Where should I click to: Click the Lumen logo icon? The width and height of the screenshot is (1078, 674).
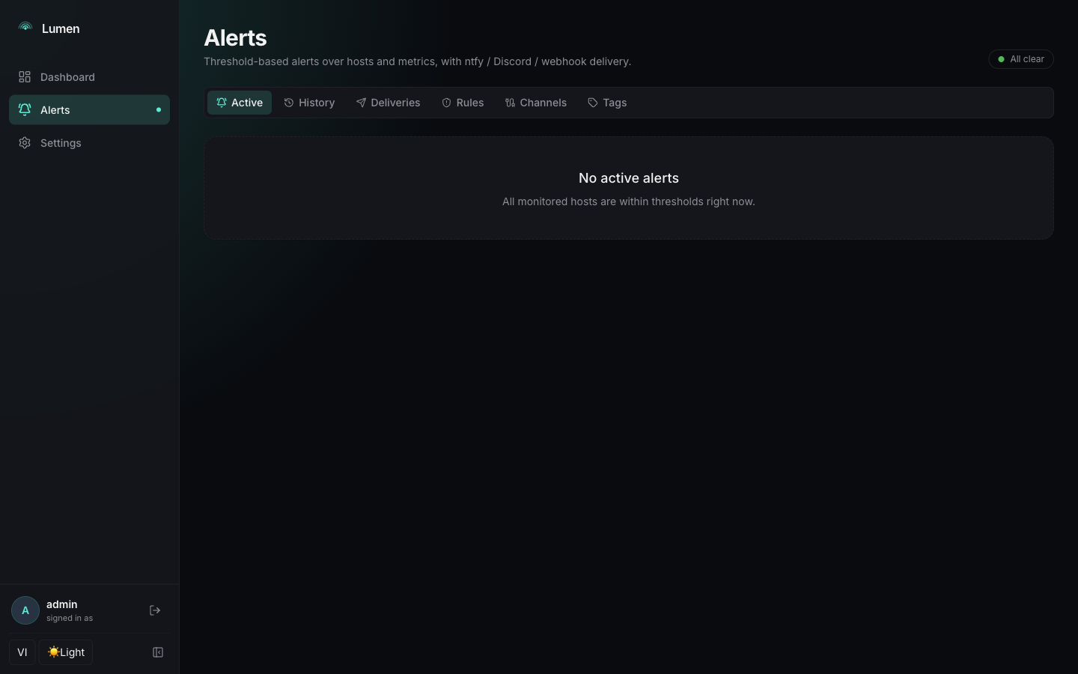click(25, 28)
